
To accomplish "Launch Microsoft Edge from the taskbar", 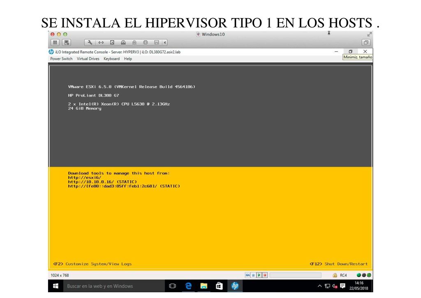I will (x=188, y=286).
